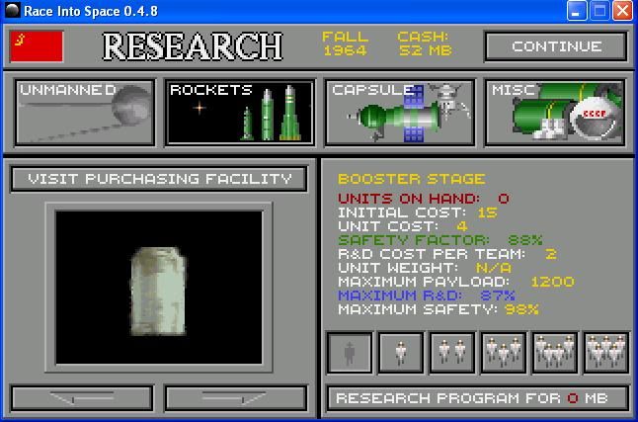Click the R&D Cost Per Team line
Image resolution: width=638 pixels, height=422 pixels.
tap(447, 254)
